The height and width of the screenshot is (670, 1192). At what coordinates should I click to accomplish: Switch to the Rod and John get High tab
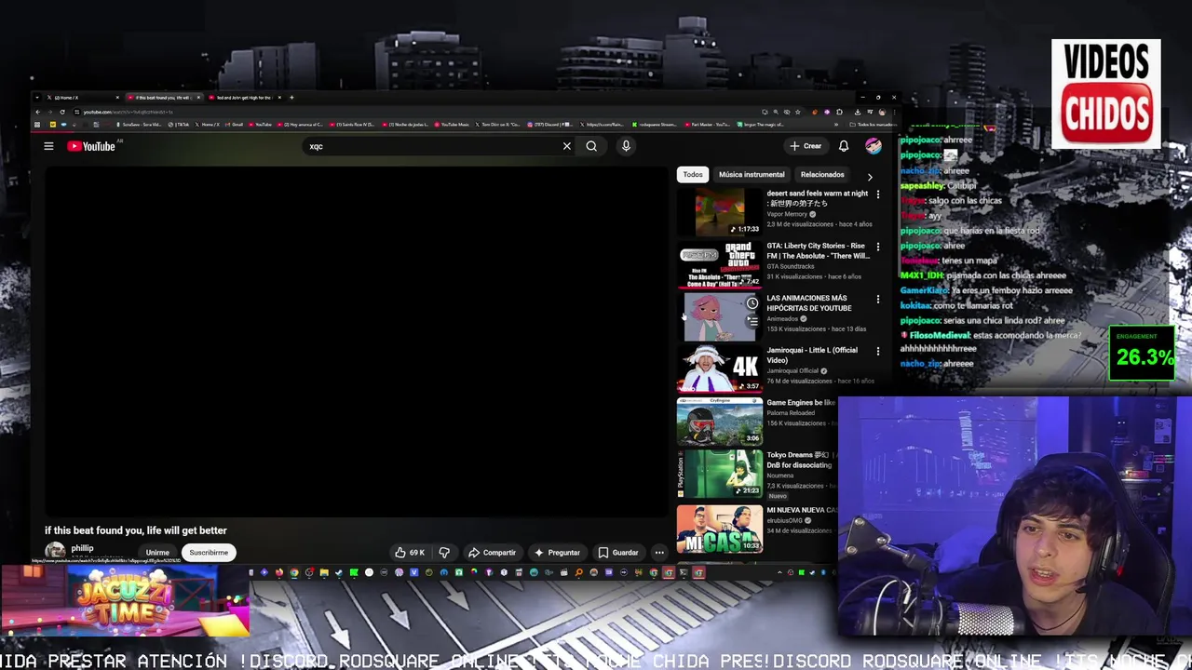pos(246,98)
